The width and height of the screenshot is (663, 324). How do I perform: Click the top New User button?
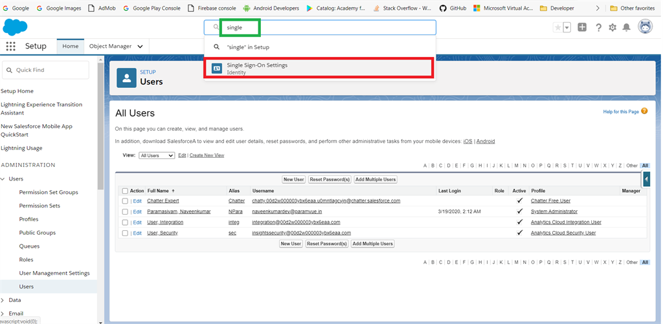point(294,180)
